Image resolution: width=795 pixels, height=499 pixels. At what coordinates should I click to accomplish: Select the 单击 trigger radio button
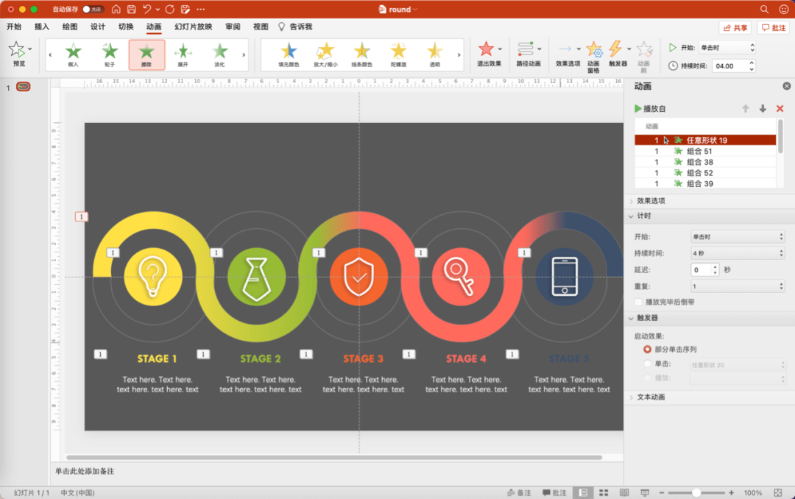pyautogui.click(x=647, y=363)
